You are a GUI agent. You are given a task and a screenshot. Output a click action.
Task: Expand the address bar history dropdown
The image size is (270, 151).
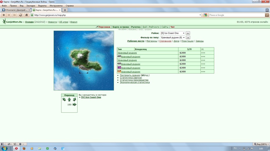click(200, 15)
